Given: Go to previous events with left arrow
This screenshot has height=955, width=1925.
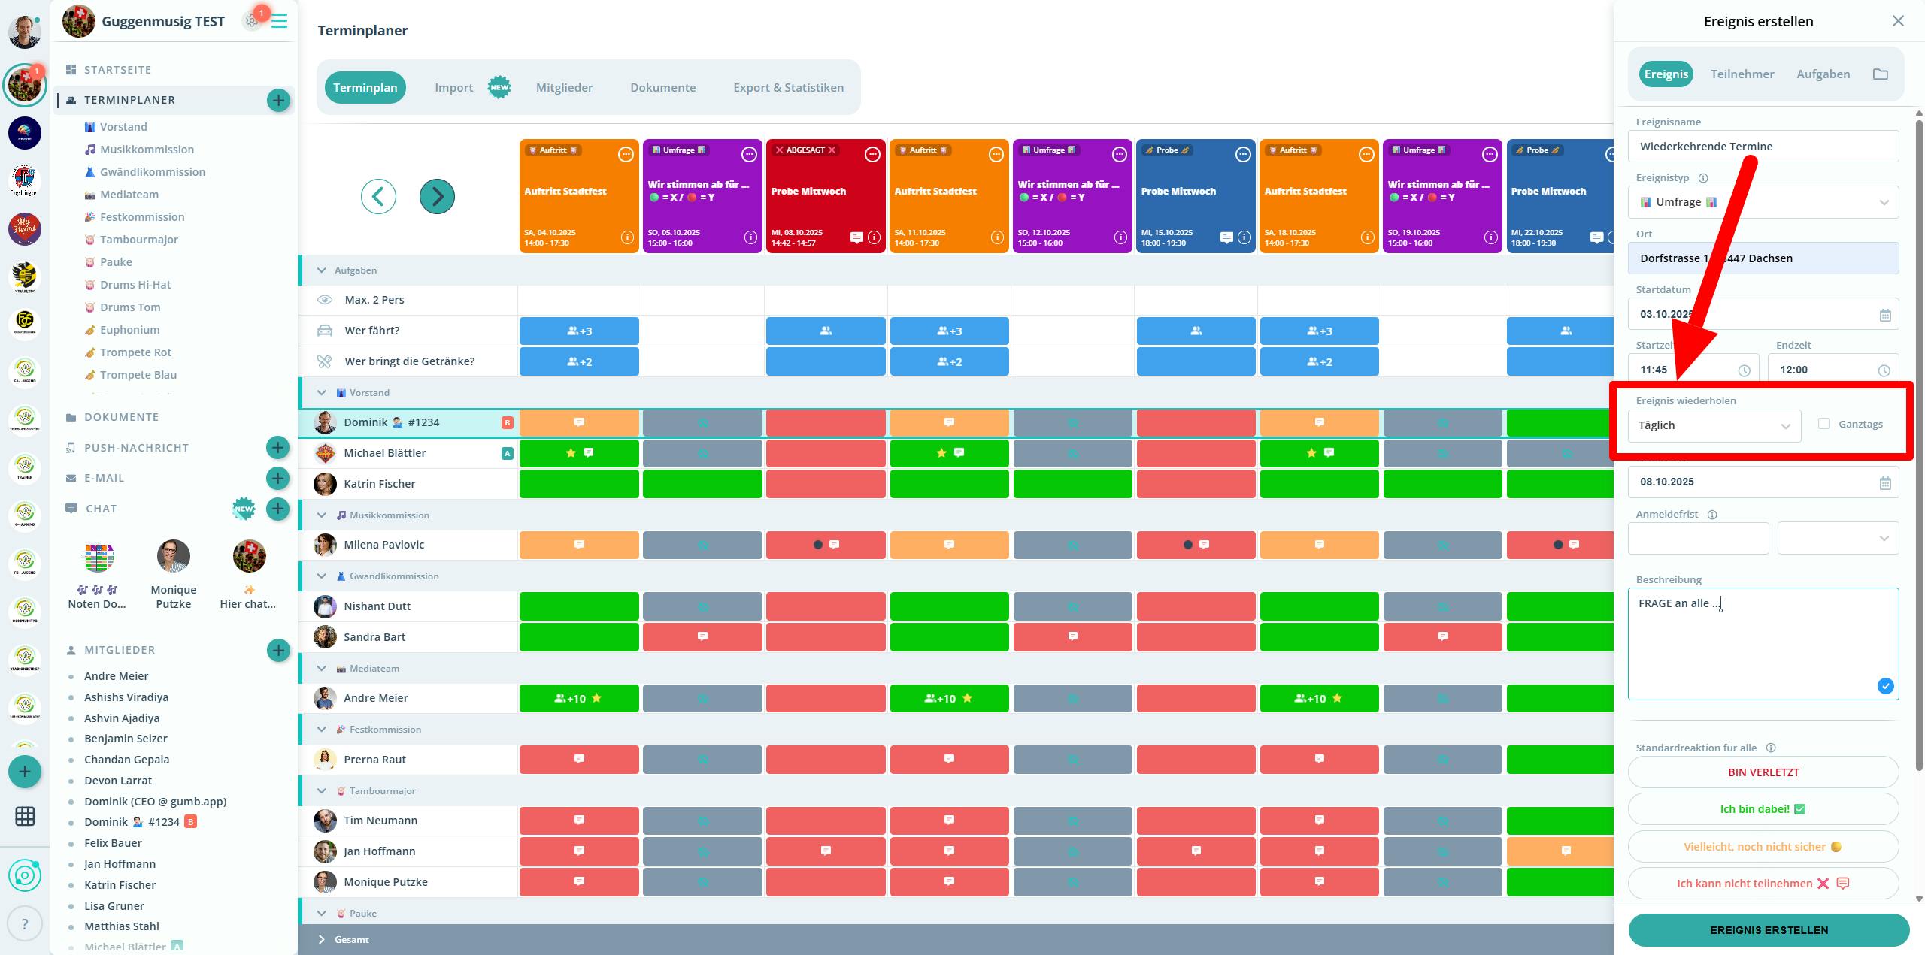Looking at the screenshot, I should pos(378,197).
